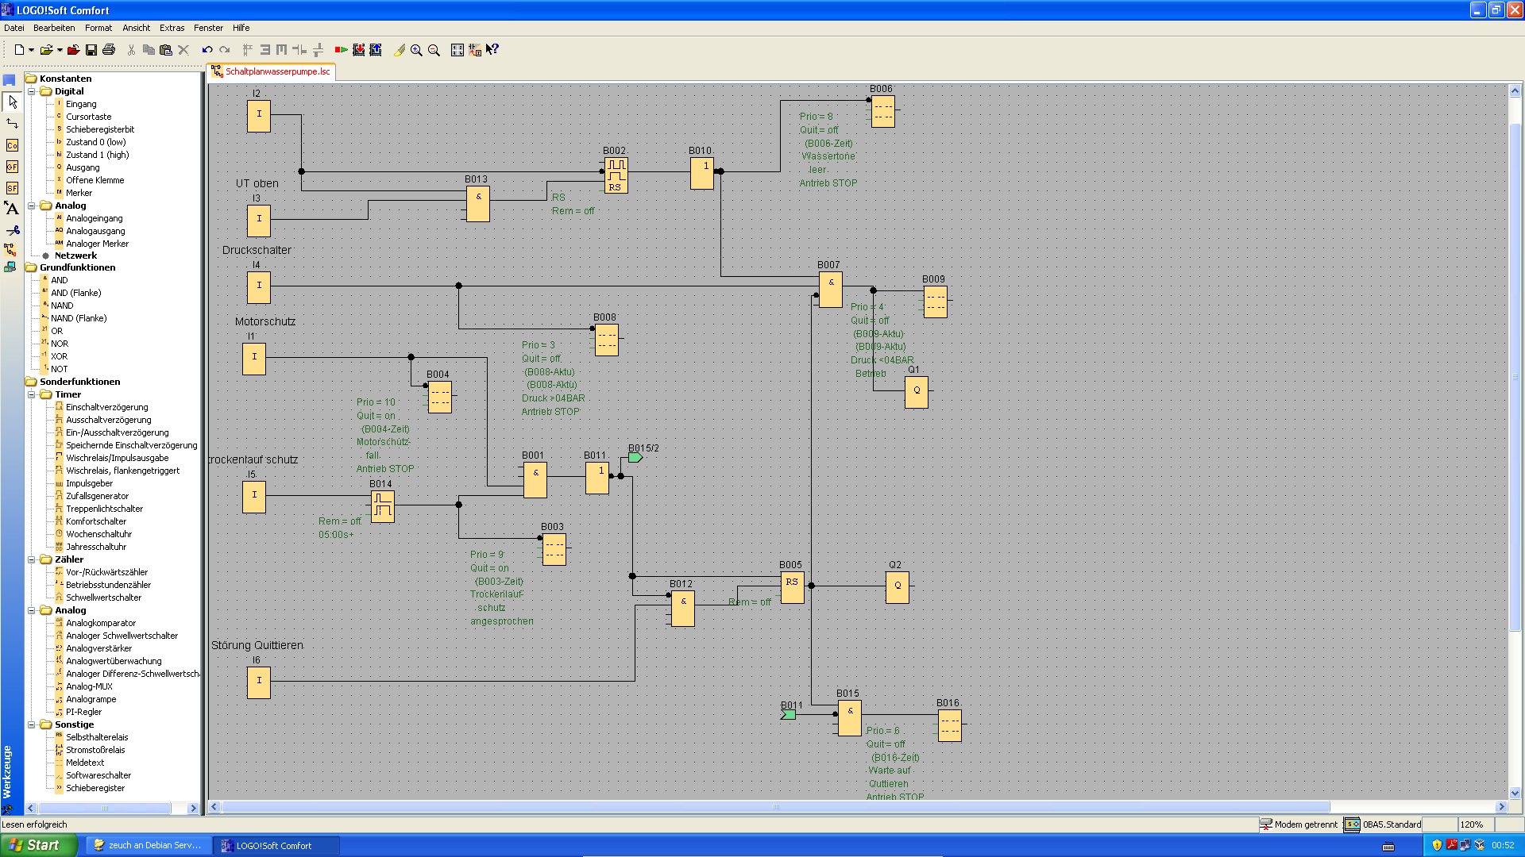This screenshot has width=1525, height=857.
Task: Click the scissors cut-connection tool
Action: 12,230
